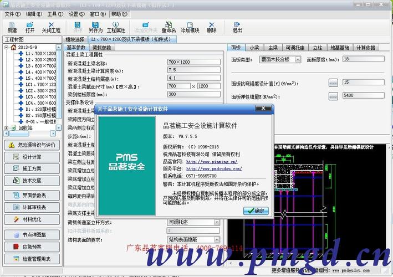Switch to the 荷载参数 tab
Screen dimensions: 393x277
tap(101, 48)
